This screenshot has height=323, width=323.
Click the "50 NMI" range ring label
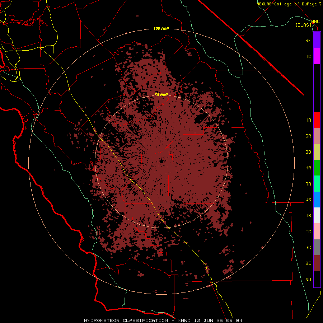click(161, 95)
